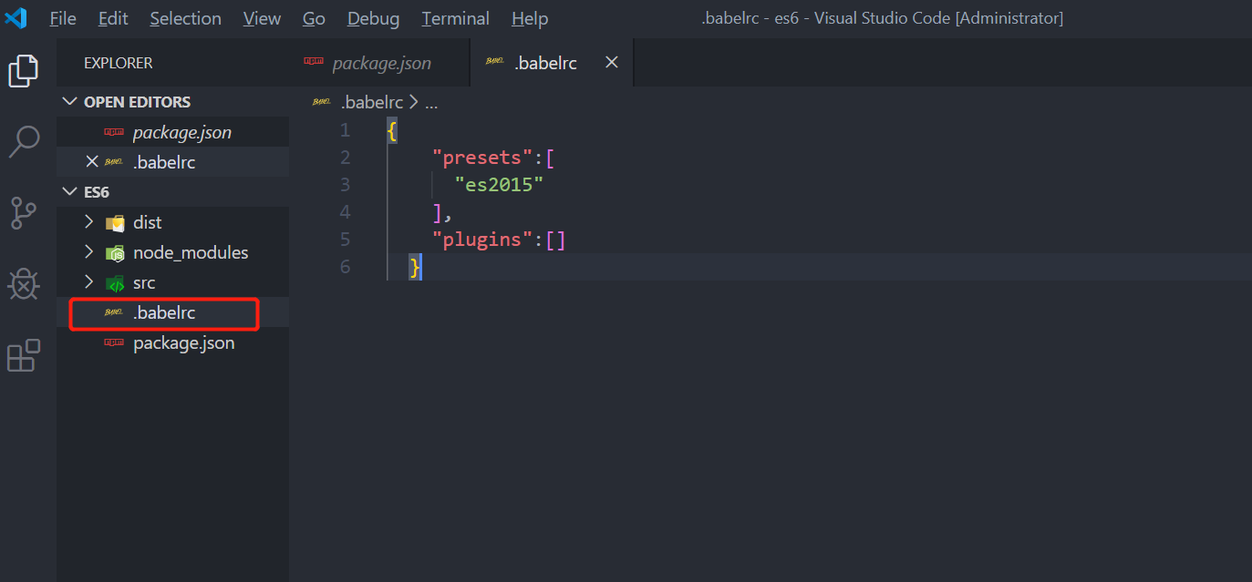Open the Debug view icon

coord(24,284)
